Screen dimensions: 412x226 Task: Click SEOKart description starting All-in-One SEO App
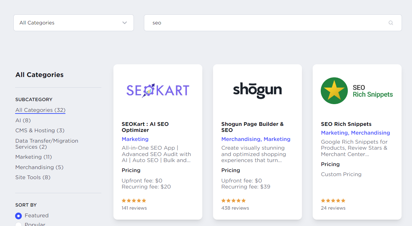coord(156,154)
